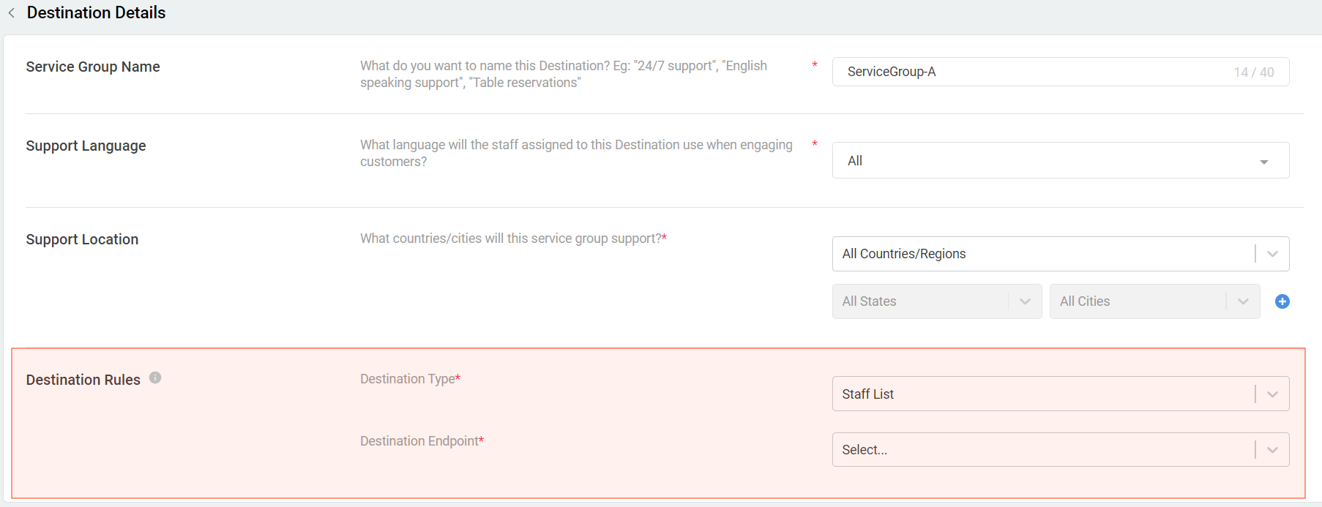Click the chevron in the All Cities field
1322x507 pixels.
tap(1243, 301)
